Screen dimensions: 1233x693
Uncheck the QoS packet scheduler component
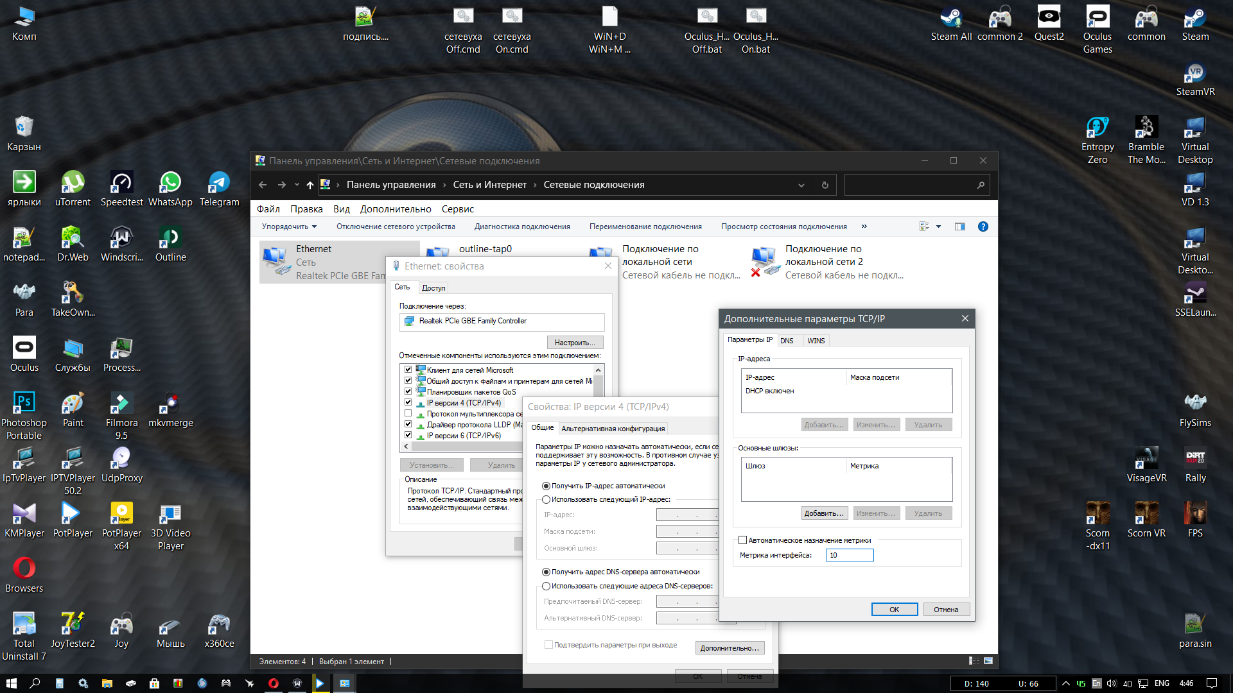click(x=408, y=391)
